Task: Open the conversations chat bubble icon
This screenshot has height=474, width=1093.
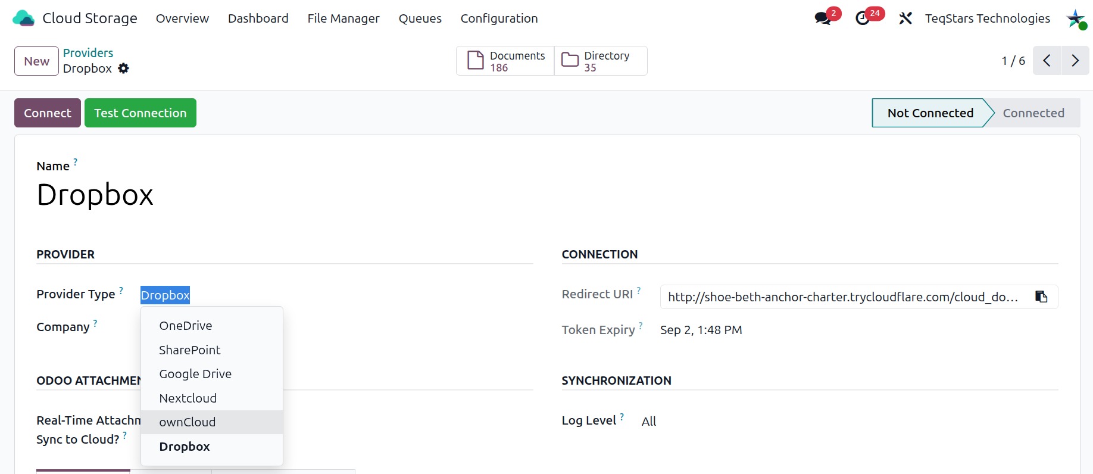Action: (x=823, y=18)
